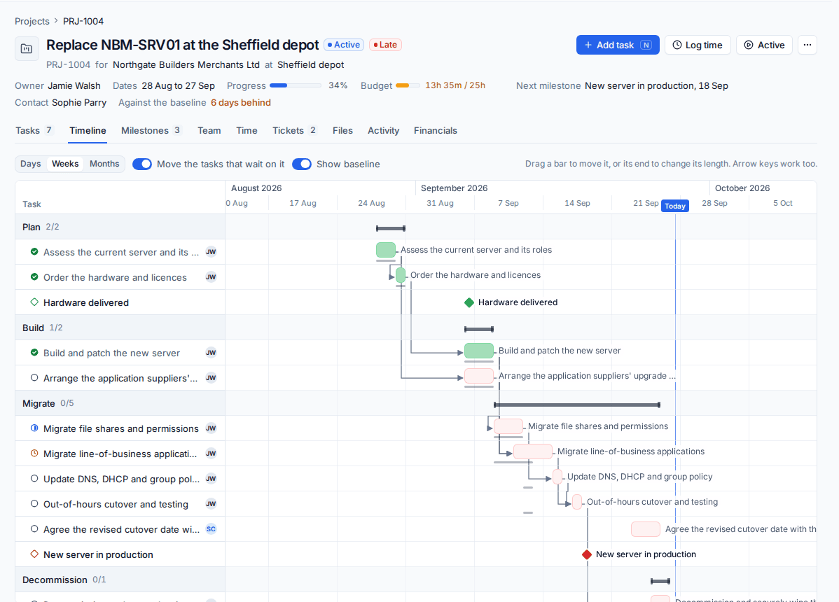Click the status check for Build and patch the new server
Image resolution: width=839 pixels, height=602 pixels.
[34, 352]
